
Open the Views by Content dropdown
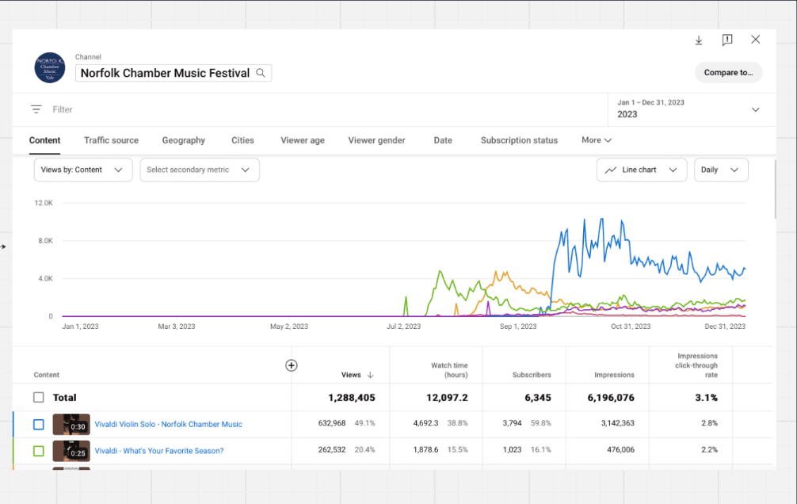pos(82,170)
